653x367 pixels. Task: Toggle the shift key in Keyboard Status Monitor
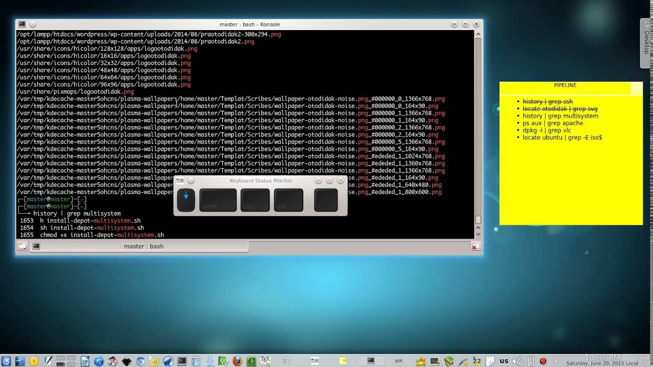tap(218, 200)
